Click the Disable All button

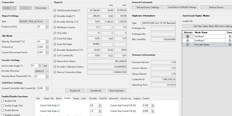pos(96,91)
